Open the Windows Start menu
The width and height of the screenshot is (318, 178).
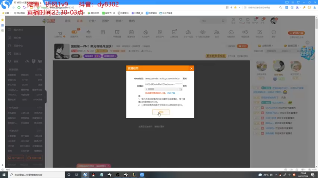point(4,175)
